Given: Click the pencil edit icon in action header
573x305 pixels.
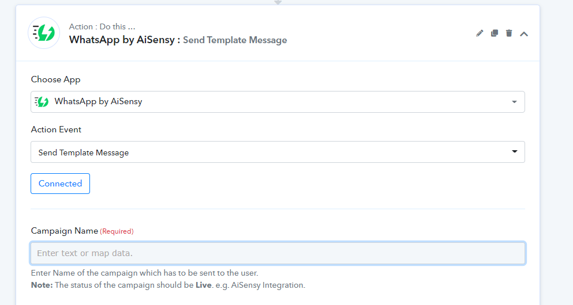Looking at the screenshot, I should pos(480,33).
